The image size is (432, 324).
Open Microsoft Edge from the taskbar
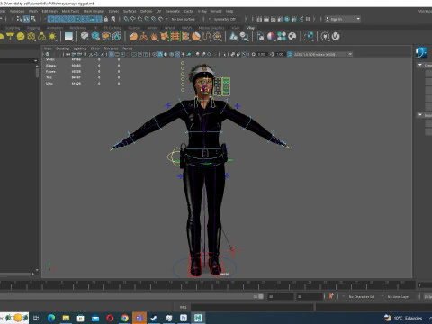click(51, 318)
